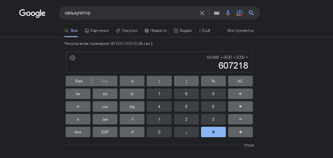
Task: Switch to the Все tab
Action: click(x=71, y=31)
